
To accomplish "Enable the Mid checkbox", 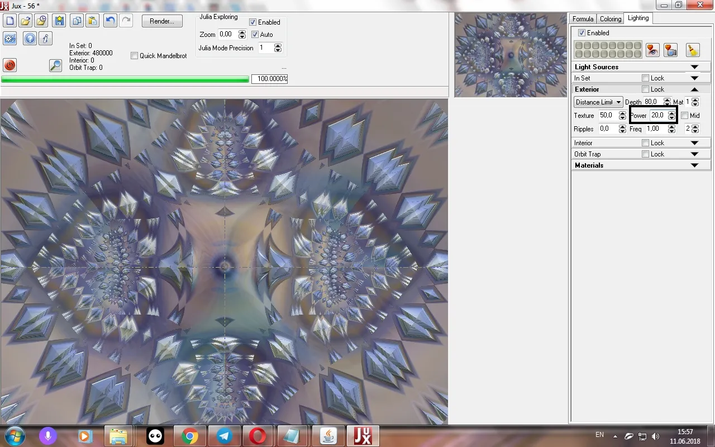I will [685, 116].
